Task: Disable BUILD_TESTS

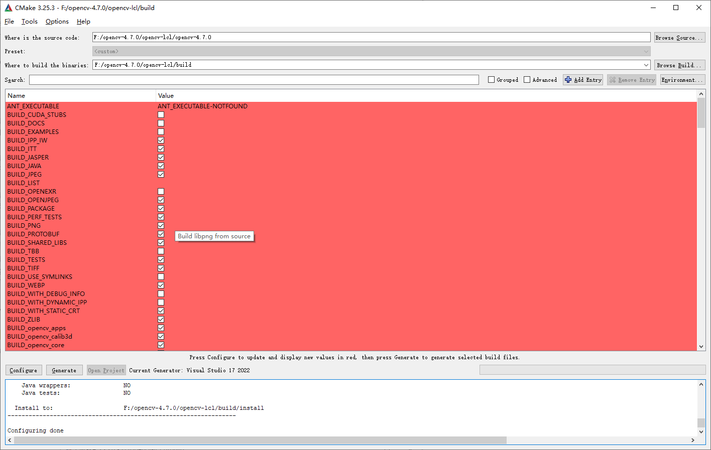Action: point(161,259)
